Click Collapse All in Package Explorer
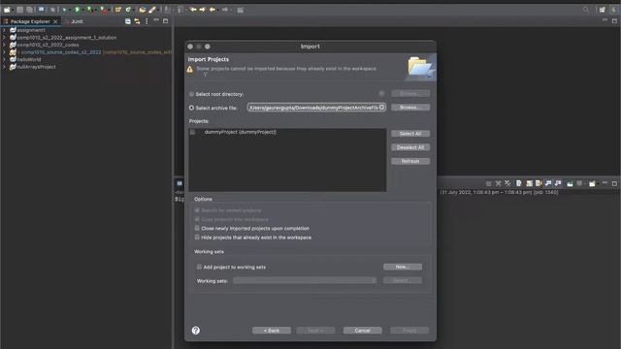Image resolution: width=621 pixels, height=349 pixels. tap(127, 21)
